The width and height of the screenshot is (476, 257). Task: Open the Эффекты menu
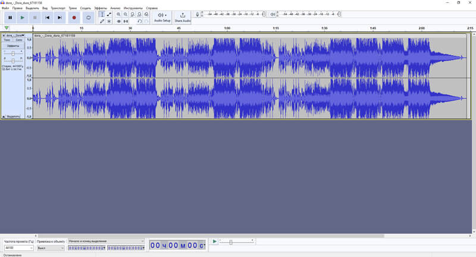(101, 8)
